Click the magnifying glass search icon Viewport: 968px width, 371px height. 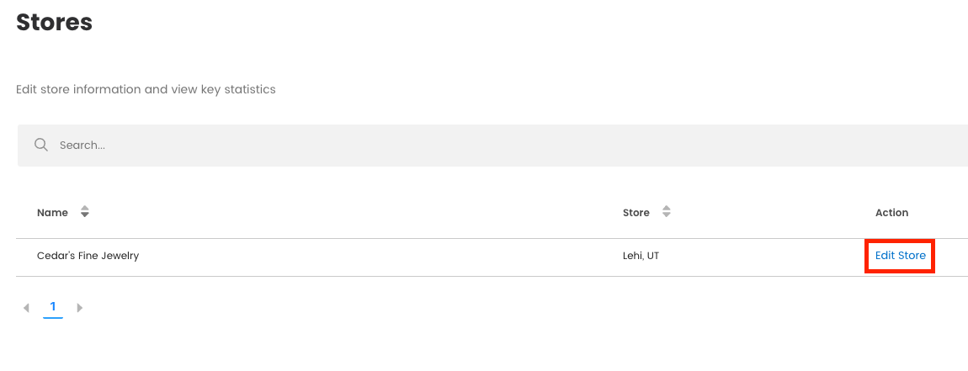[x=40, y=145]
